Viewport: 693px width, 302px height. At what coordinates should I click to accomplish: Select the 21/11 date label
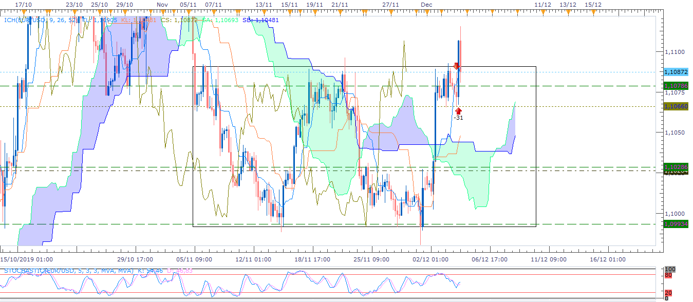tap(340, 5)
